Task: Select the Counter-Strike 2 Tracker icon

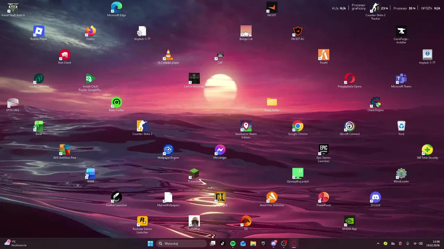Action: click(x=375, y=11)
